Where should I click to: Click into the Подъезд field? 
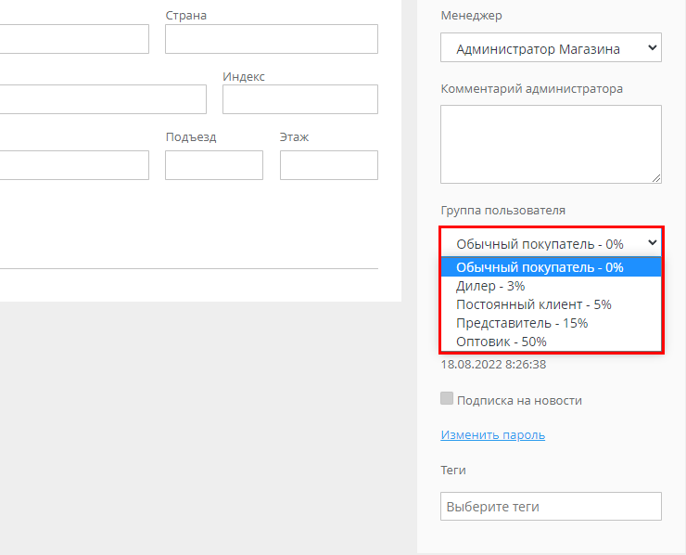pyautogui.click(x=213, y=165)
